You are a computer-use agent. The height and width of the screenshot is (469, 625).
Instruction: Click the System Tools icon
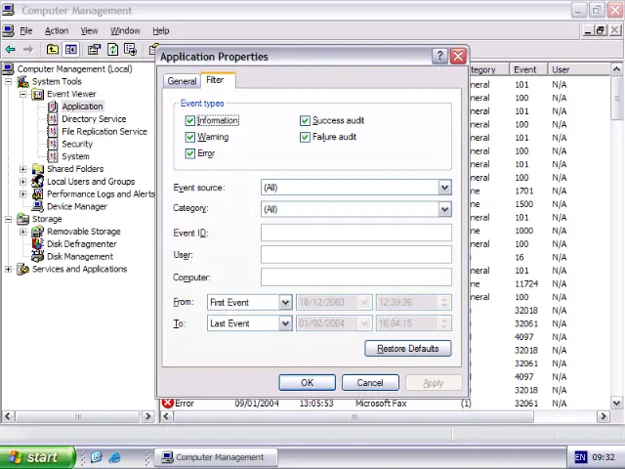[x=22, y=82]
